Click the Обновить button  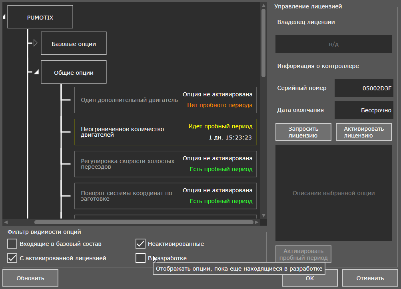point(30,278)
